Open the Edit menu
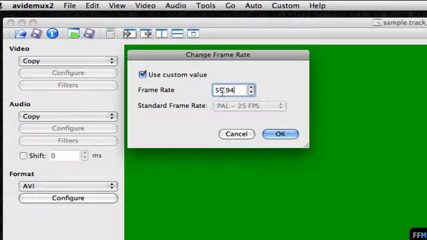The height and width of the screenshot is (240, 427). [92, 5]
